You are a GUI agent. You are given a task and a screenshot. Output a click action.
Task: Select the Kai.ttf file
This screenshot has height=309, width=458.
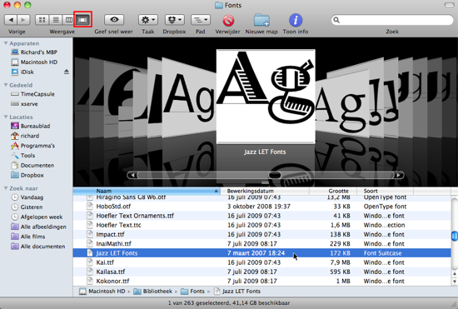[262, 262]
